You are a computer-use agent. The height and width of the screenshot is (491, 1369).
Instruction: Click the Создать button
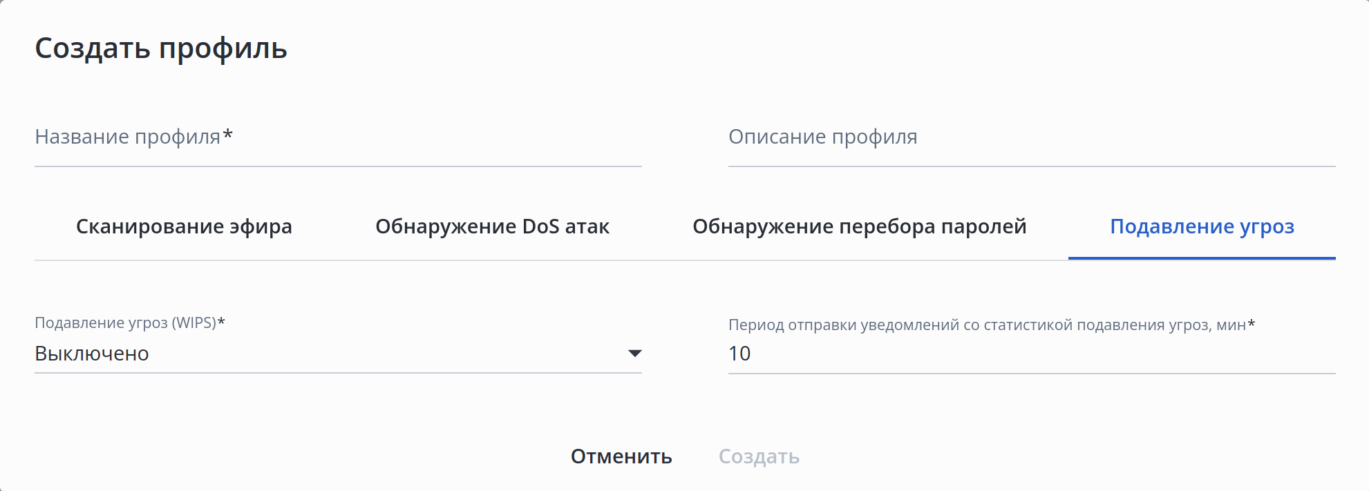click(x=759, y=456)
